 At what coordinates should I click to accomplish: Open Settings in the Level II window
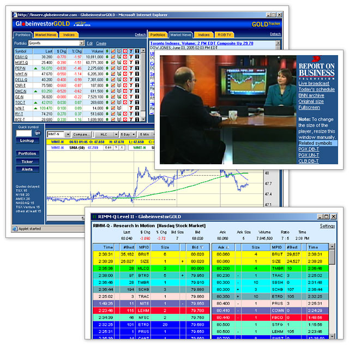(327, 226)
